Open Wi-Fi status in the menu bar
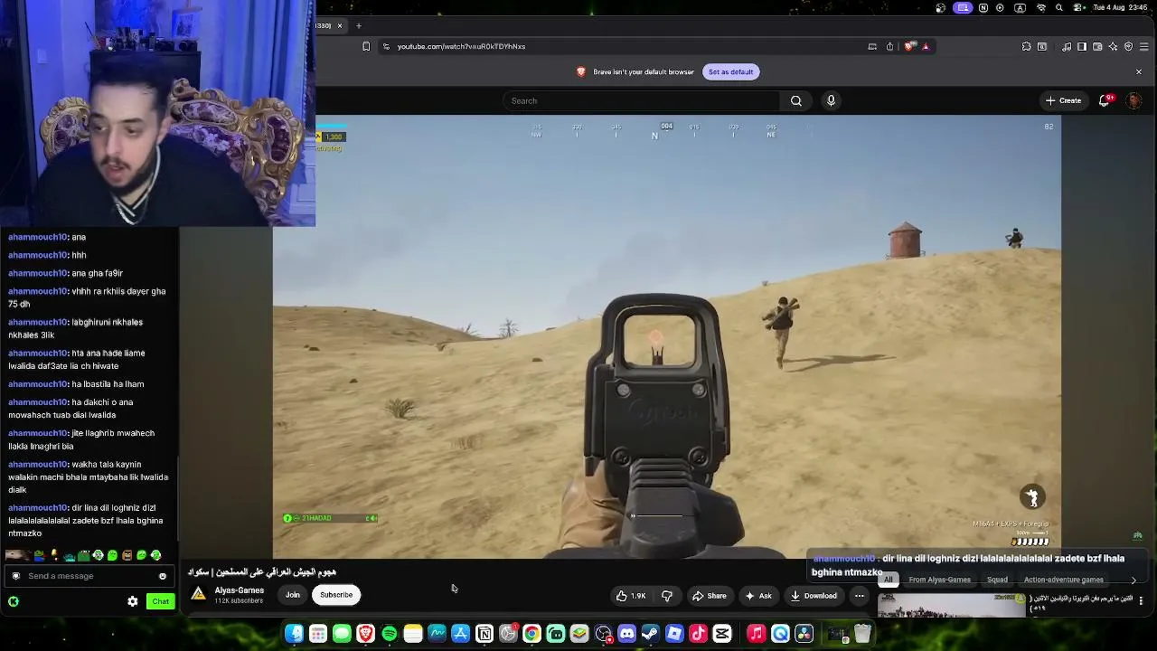This screenshot has height=651, width=1157. [1040, 8]
